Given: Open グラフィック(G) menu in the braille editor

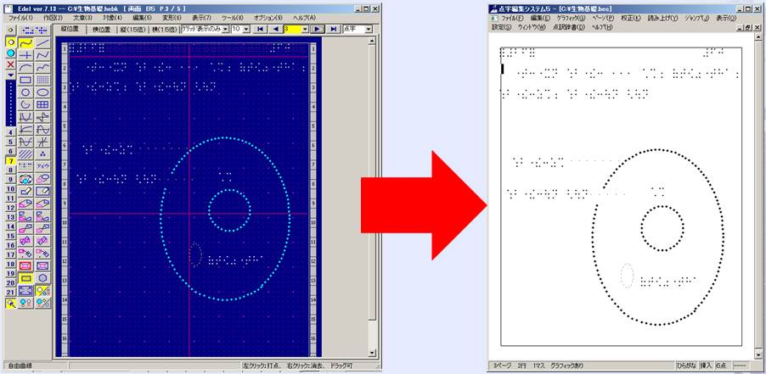Looking at the screenshot, I should (x=571, y=18).
